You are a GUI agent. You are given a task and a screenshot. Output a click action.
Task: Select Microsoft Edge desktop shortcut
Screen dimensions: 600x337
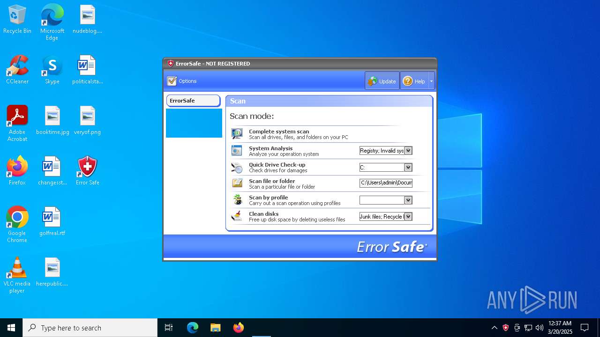click(52, 22)
